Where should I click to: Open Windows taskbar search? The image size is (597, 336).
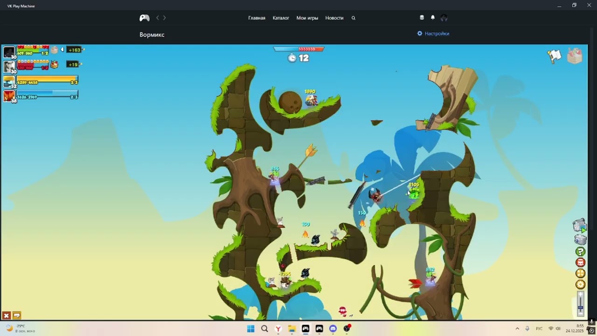tap(264, 329)
